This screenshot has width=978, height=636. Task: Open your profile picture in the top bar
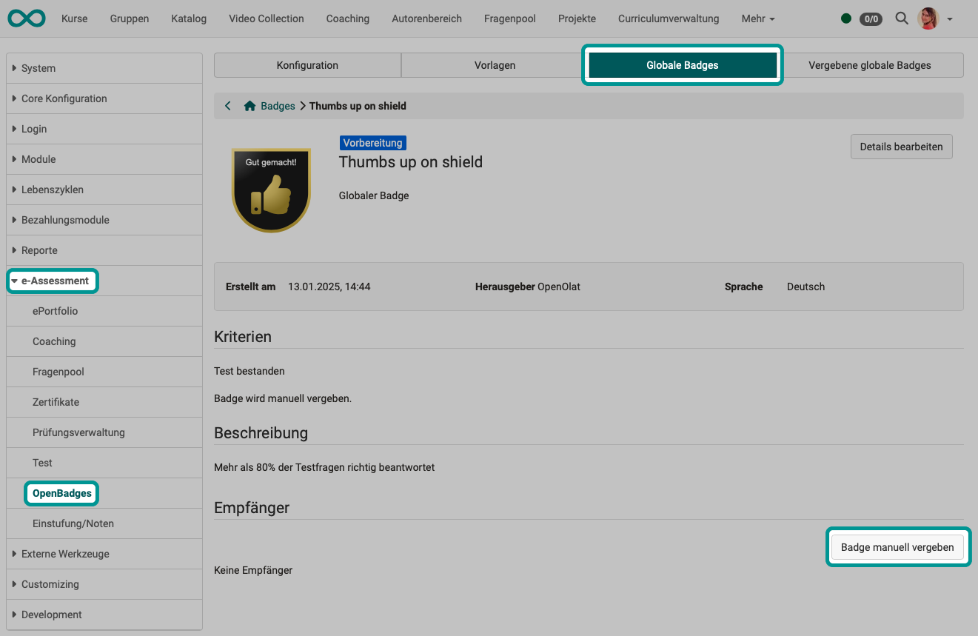coord(928,19)
